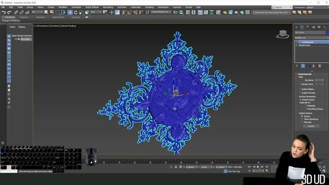Viewport: 329px width, 185px height.
Task: Click the Undo arrow in main toolbar
Action: pos(4,12)
